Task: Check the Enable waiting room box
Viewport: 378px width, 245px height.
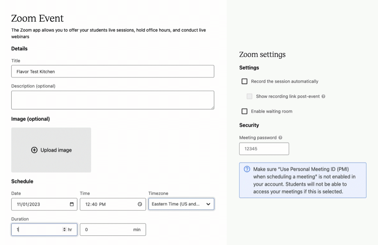Action: point(244,112)
